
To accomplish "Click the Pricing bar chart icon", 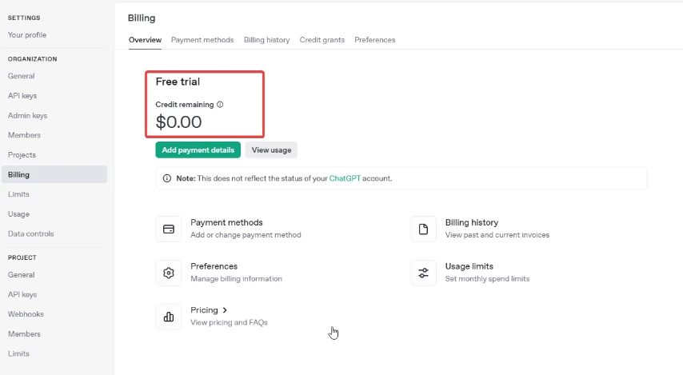I will point(169,317).
